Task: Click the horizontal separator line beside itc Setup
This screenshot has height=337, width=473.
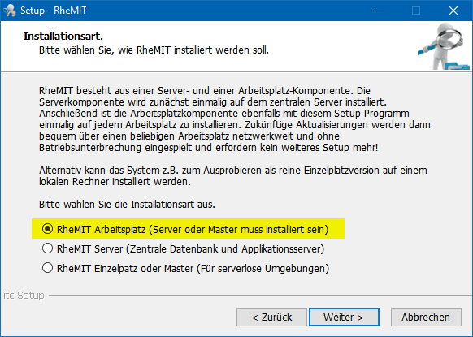Action: pyautogui.click(x=260, y=296)
